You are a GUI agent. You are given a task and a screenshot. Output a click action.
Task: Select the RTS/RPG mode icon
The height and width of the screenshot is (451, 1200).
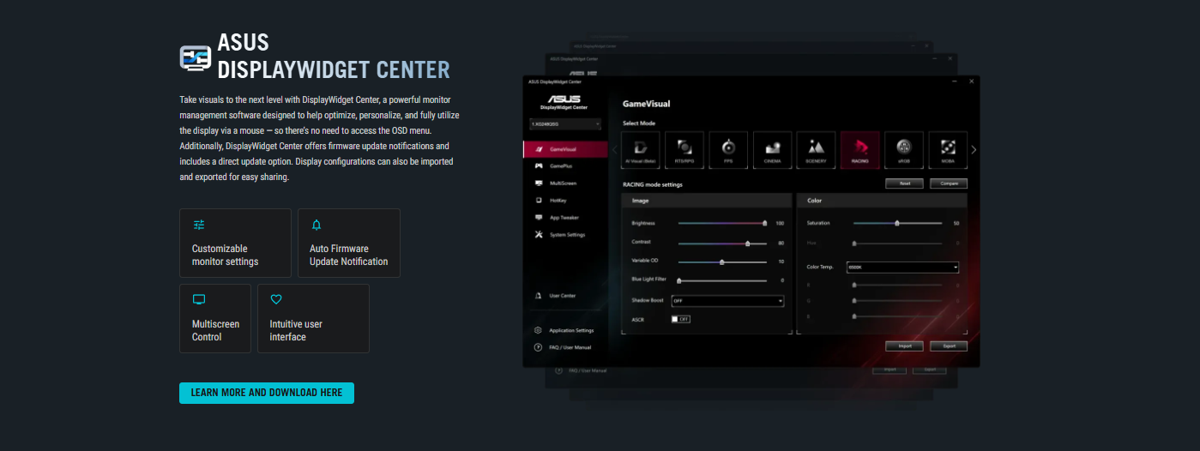coord(684,150)
